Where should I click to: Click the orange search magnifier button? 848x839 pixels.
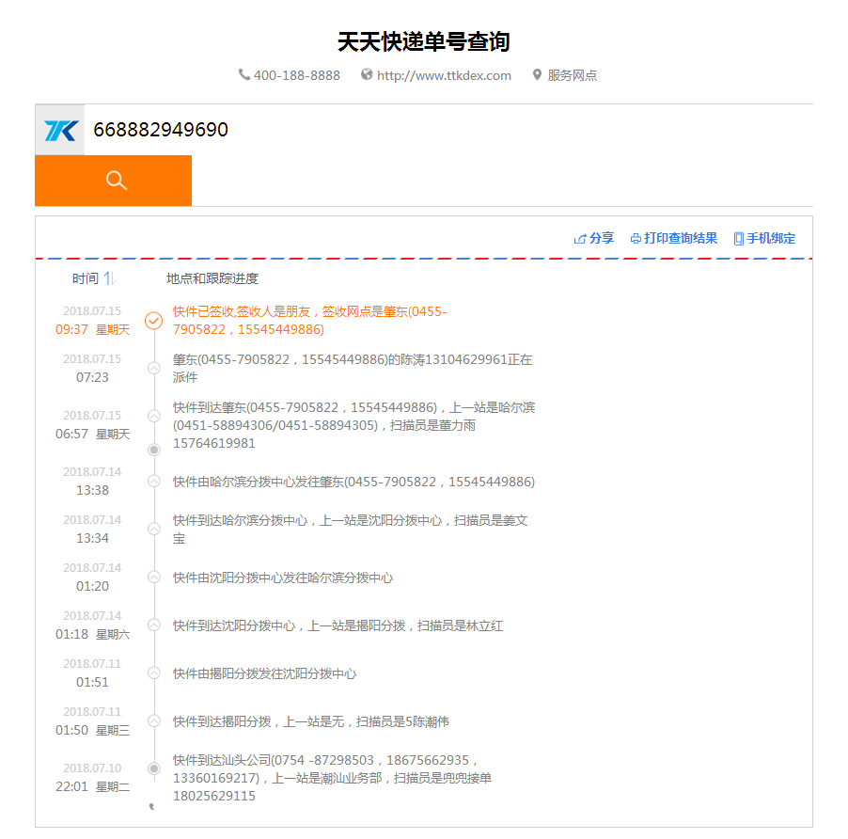(x=114, y=181)
